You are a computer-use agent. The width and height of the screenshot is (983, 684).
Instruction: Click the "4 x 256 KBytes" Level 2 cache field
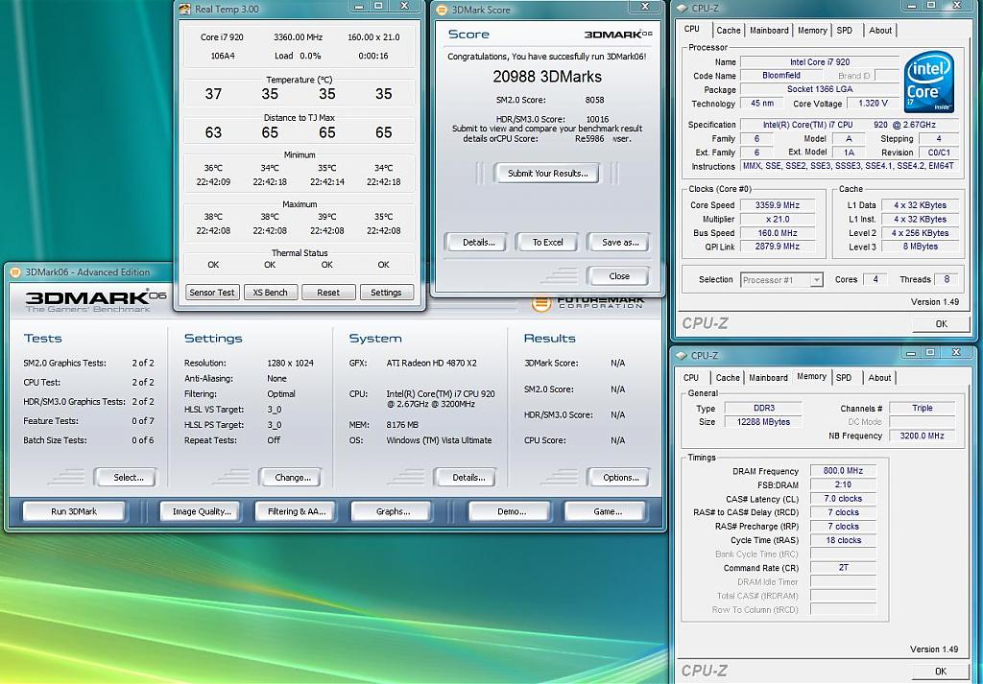(x=920, y=233)
